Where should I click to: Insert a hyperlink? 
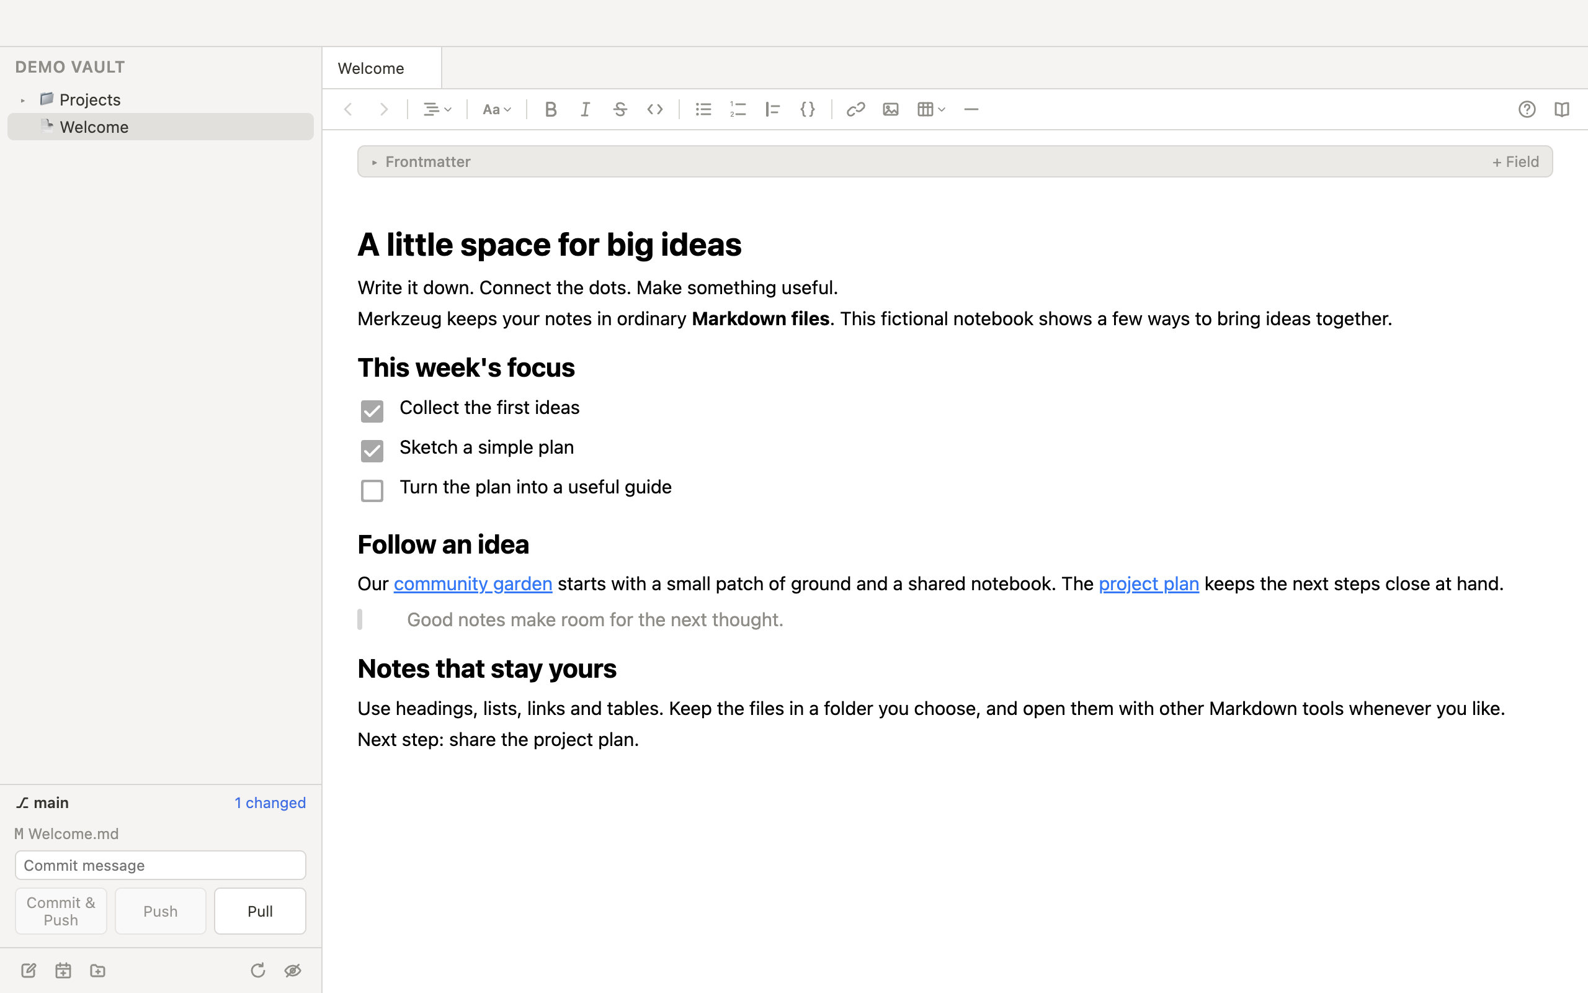(855, 109)
